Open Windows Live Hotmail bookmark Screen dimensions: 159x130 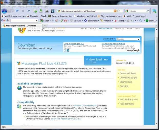pyautogui.click(x=85, y=16)
